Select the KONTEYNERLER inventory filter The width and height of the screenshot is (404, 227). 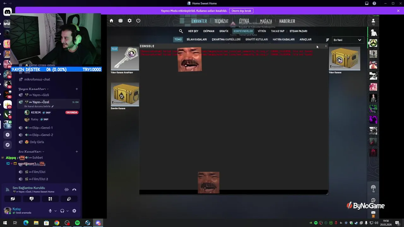243,31
